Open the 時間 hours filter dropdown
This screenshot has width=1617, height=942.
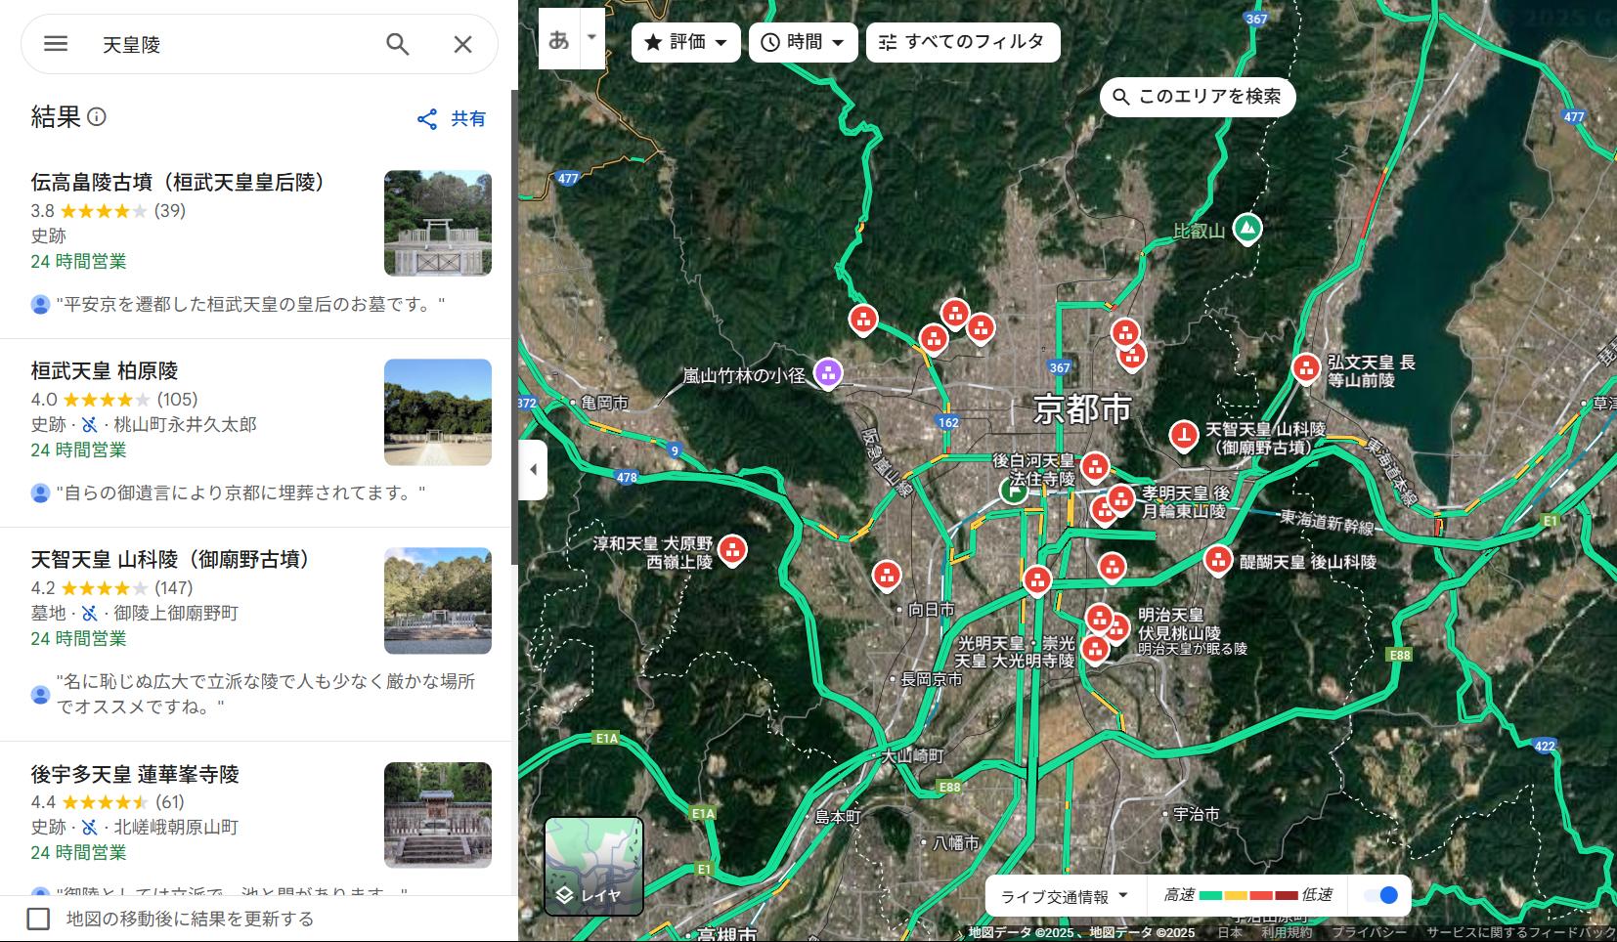pyautogui.click(x=804, y=42)
